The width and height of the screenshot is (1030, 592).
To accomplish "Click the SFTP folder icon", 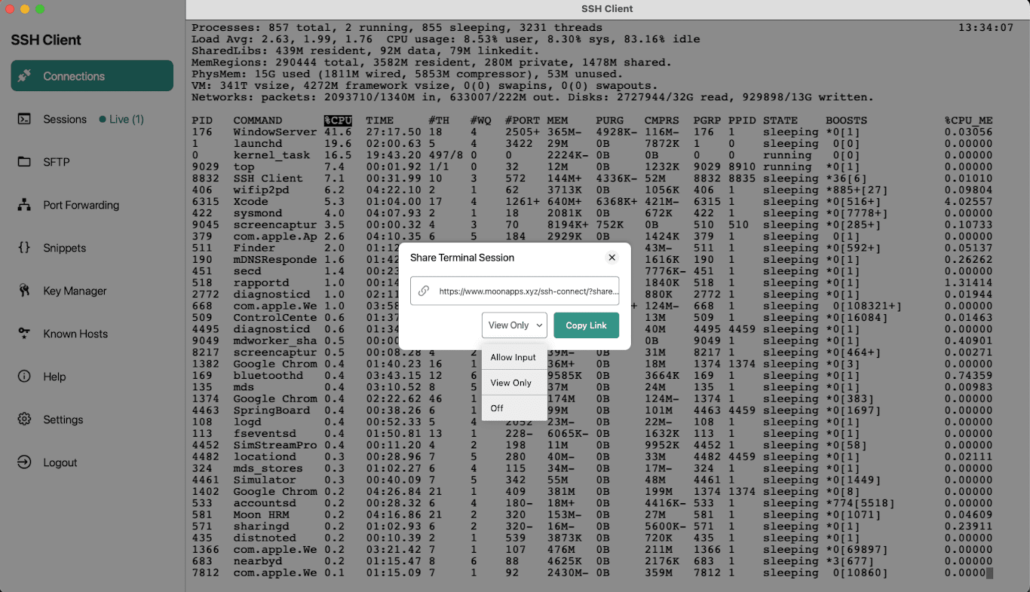I will [x=24, y=162].
